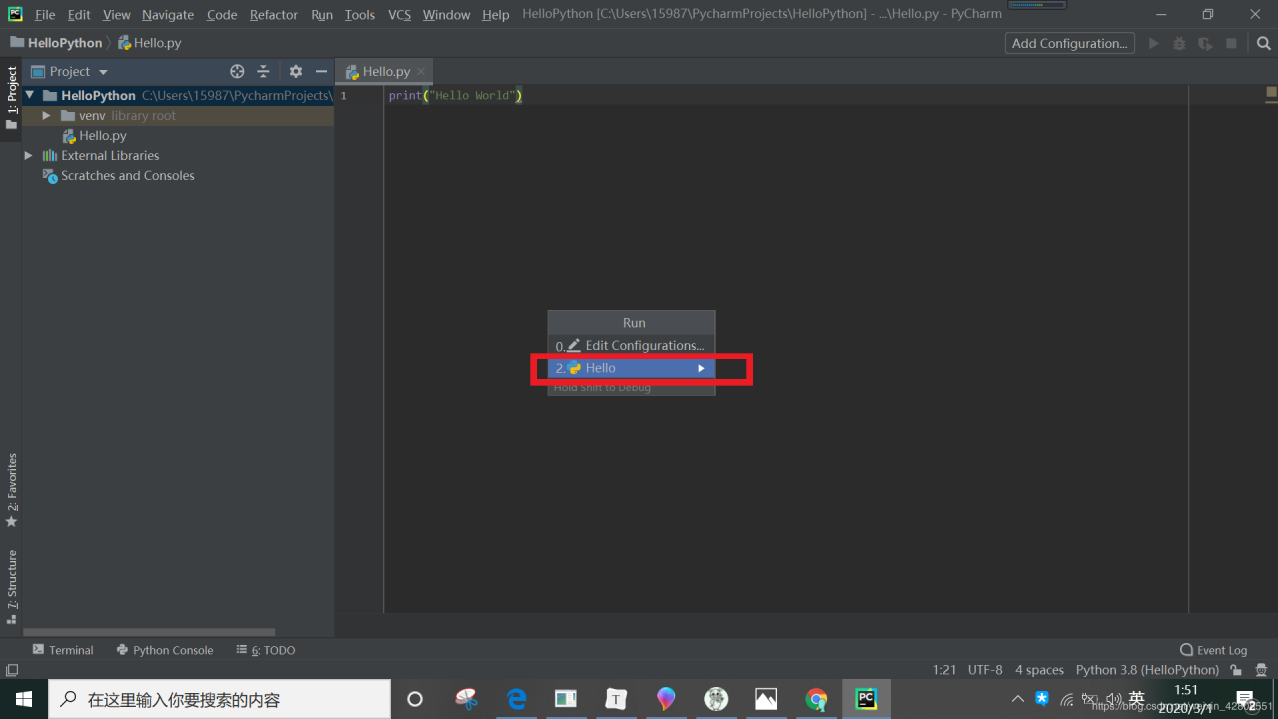The width and height of the screenshot is (1278, 719).
Task: Expand the venv folder
Action: tap(46, 116)
